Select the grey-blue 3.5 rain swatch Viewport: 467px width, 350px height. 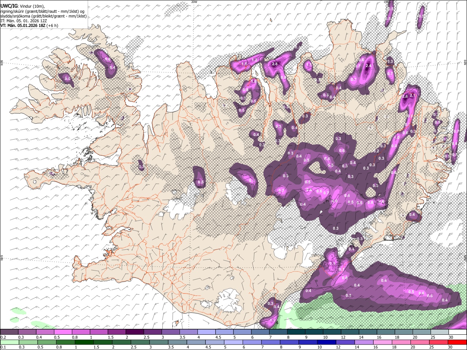(177, 342)
